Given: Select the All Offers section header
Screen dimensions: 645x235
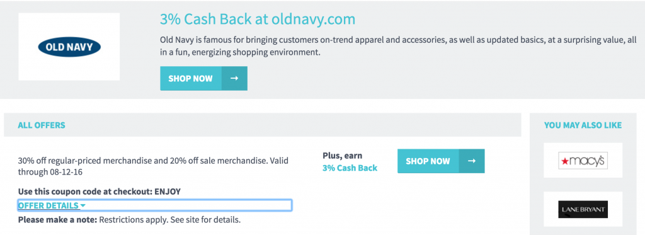Looking at the screenshot, I should tap(42, 125).
